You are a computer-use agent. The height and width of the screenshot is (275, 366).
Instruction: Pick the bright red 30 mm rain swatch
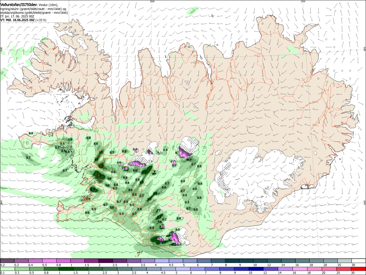tap(358, 269)
